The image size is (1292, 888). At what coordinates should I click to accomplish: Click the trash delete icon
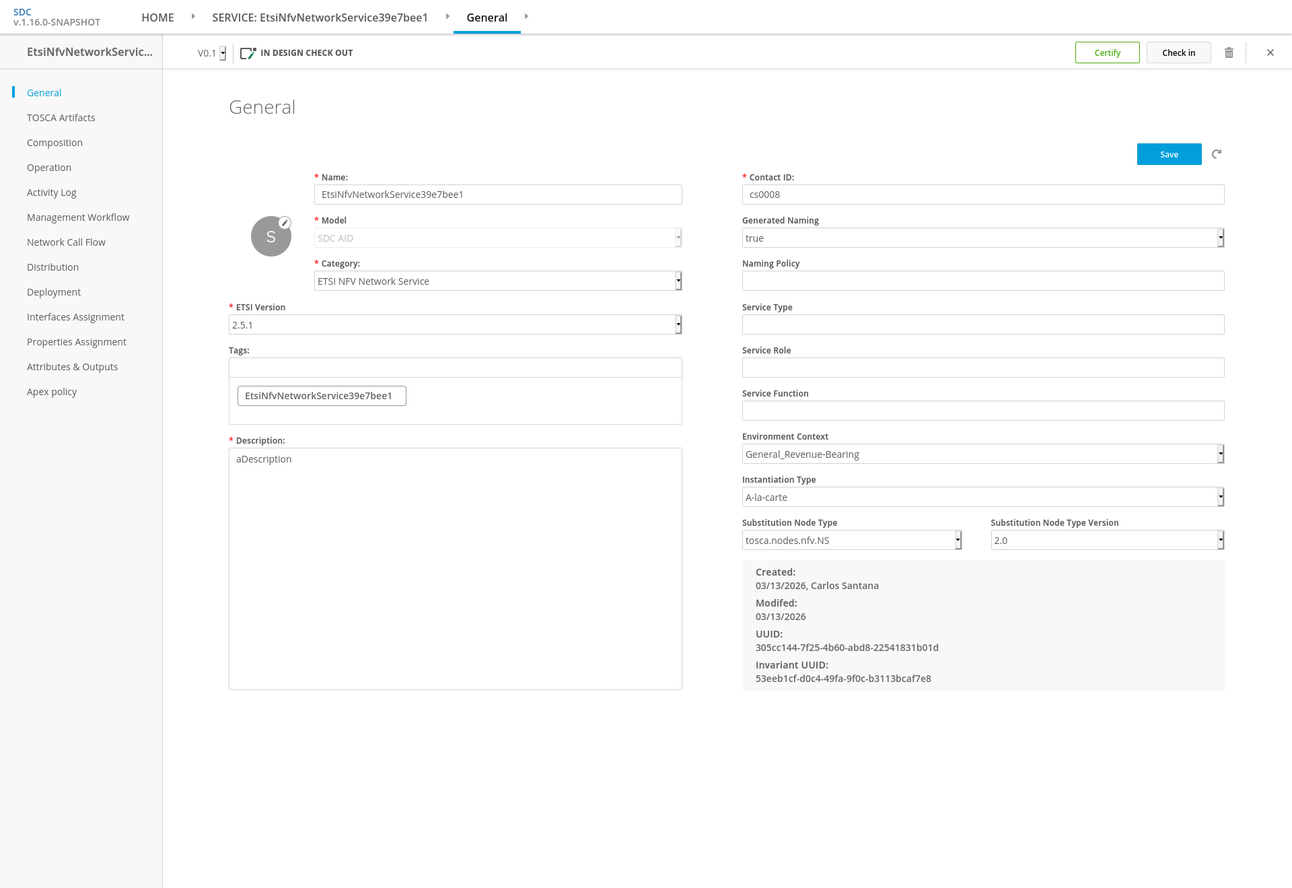click(1229, 53)
